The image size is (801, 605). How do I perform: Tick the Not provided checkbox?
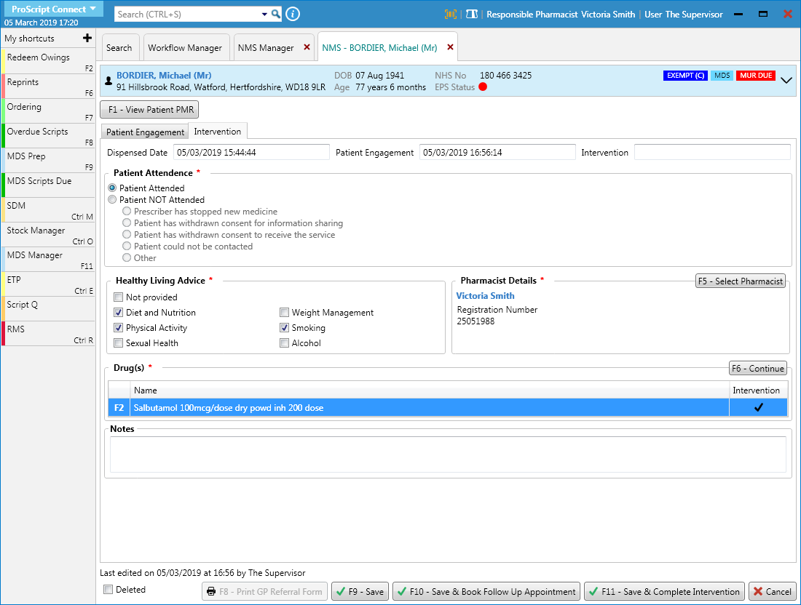tap(119, 297)
